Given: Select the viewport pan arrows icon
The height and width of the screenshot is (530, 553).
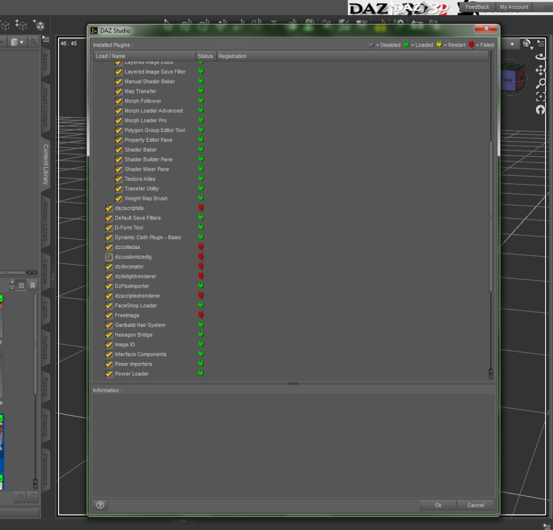Looking at the screenshot, I should 541,70.
